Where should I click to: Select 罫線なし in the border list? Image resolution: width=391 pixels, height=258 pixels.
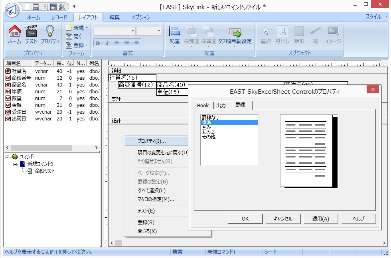click(x=229, y=117)
